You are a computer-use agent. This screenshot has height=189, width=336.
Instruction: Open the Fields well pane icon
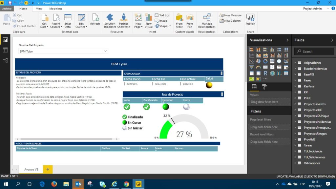click(254, 87)
